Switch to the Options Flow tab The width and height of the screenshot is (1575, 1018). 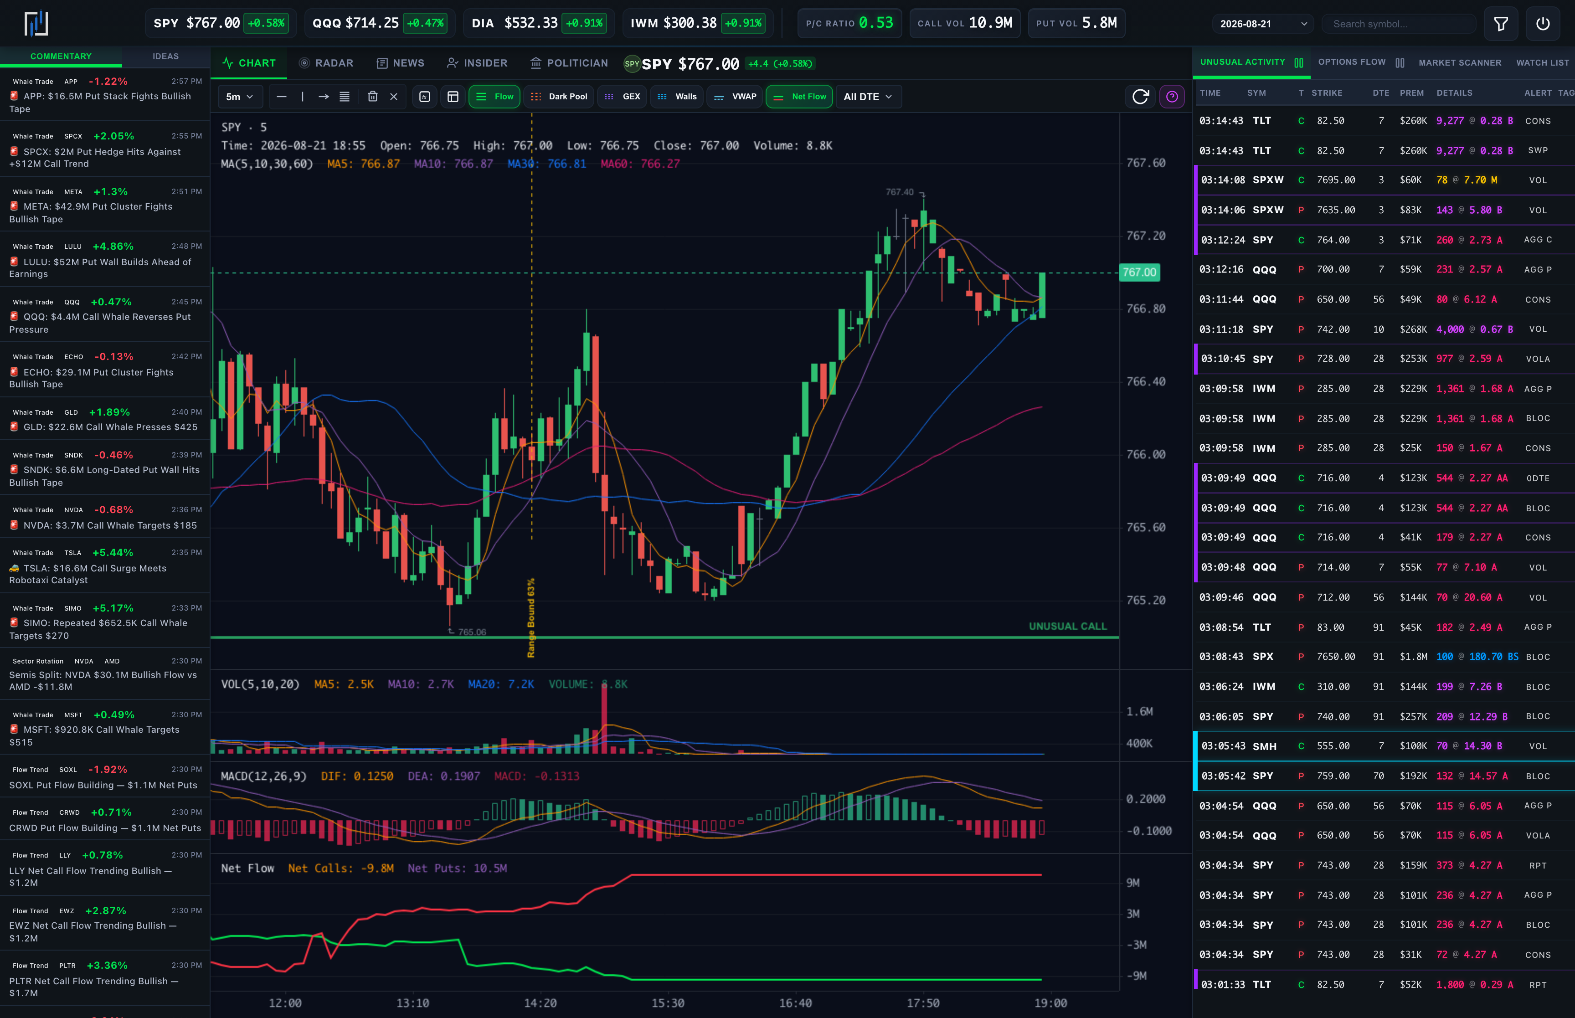[1352, 62]
